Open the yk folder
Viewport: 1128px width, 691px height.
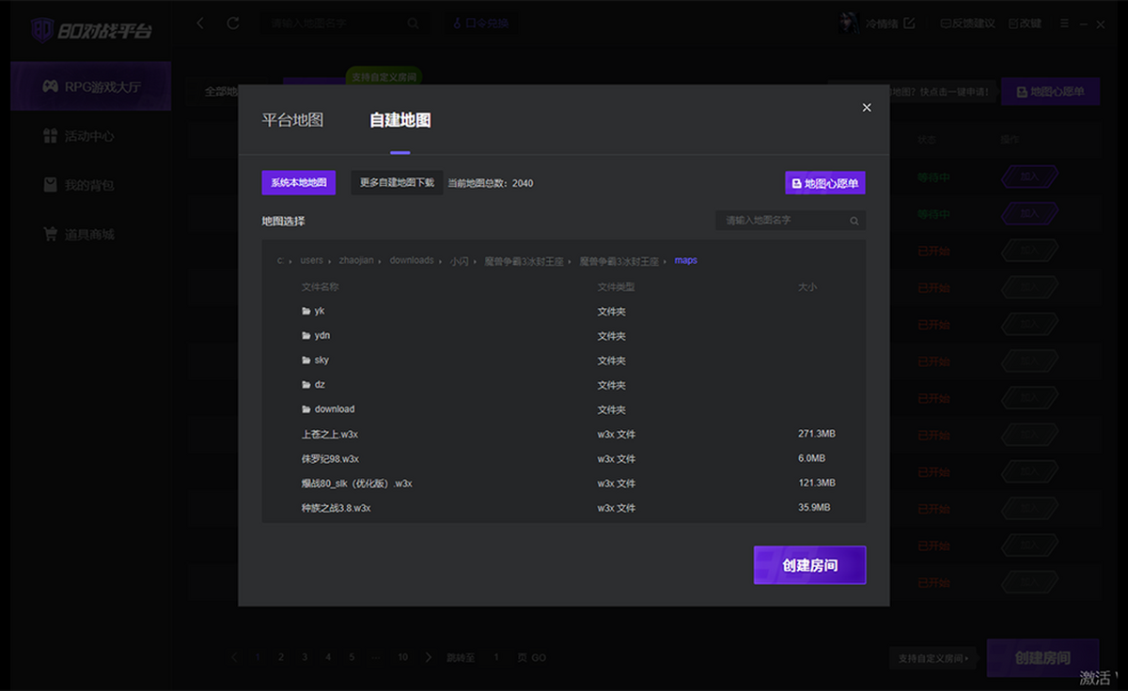[319, 311]
